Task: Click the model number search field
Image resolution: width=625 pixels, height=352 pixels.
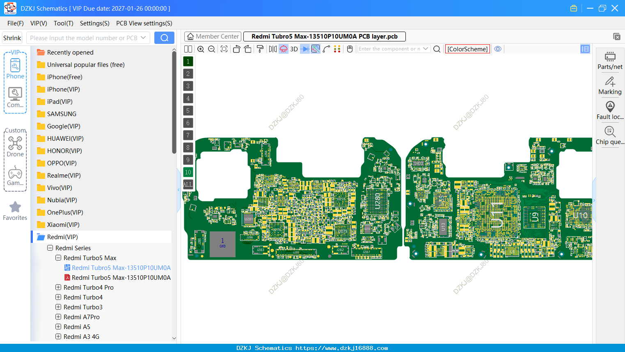Action: point(83,38)
